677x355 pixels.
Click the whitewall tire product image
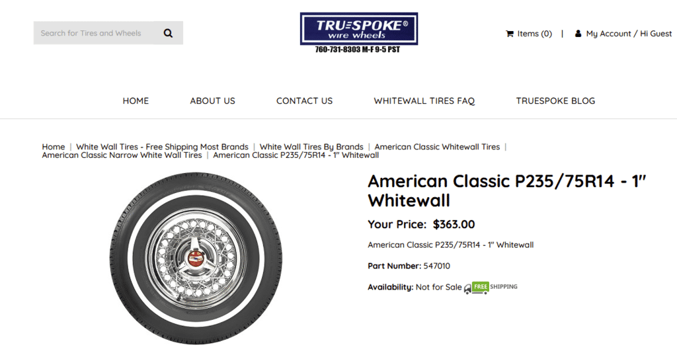pyautogui.click(x=194, y=258)
